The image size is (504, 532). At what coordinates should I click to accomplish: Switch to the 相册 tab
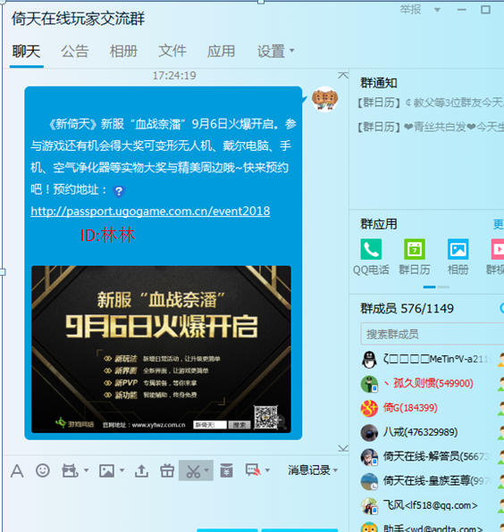click(123, 51)
